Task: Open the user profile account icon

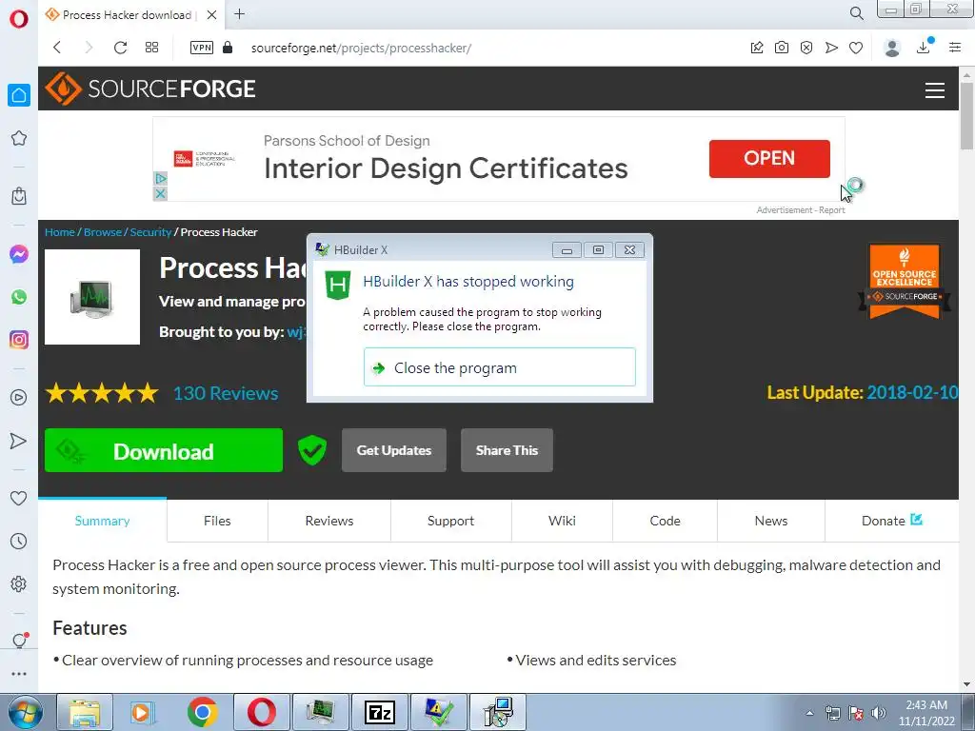Action: click(x=892, y=48)
